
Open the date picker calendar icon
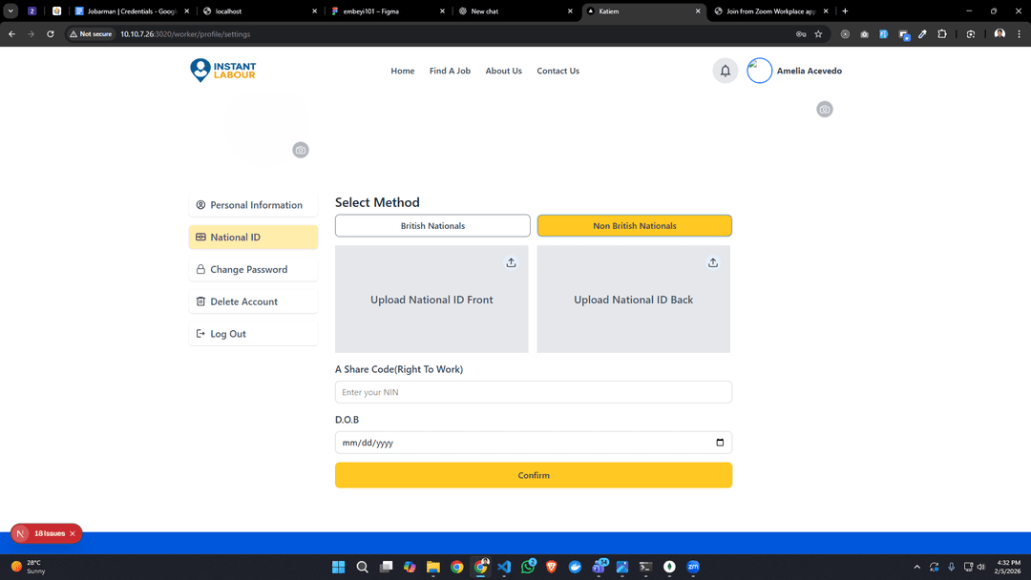720,443
